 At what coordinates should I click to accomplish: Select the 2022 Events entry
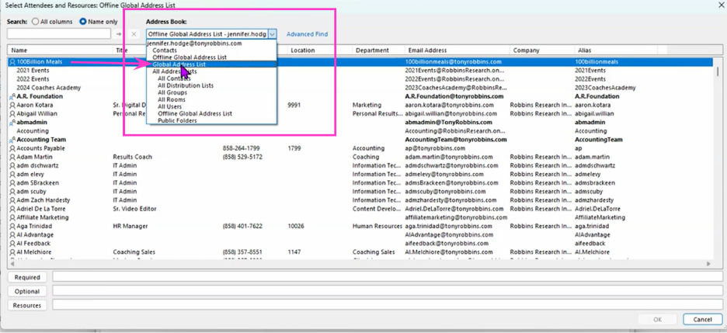[33, 79]
